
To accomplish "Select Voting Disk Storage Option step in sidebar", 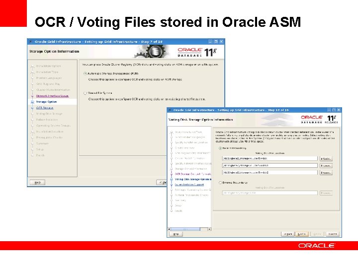I will tap(193, 179).
